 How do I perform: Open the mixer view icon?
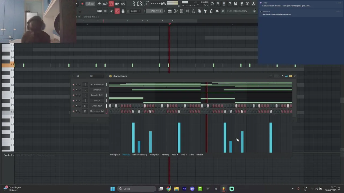tap(188, 11)
